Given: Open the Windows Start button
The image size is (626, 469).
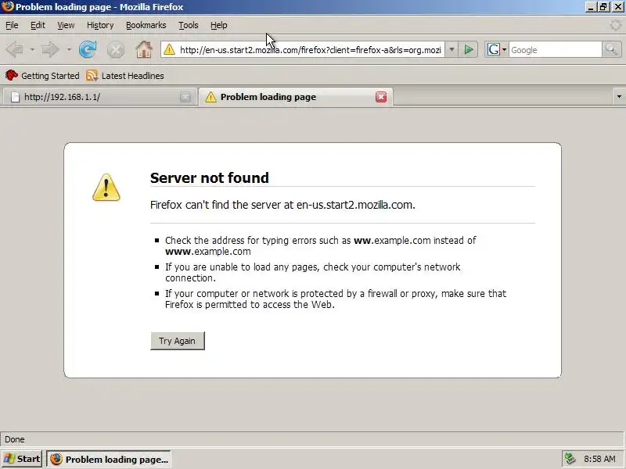Looking at the screenshot, I should pos(22,459).
